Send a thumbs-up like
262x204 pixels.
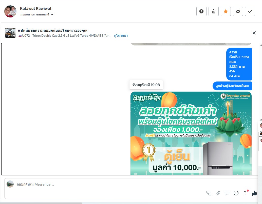pos(254,193)
